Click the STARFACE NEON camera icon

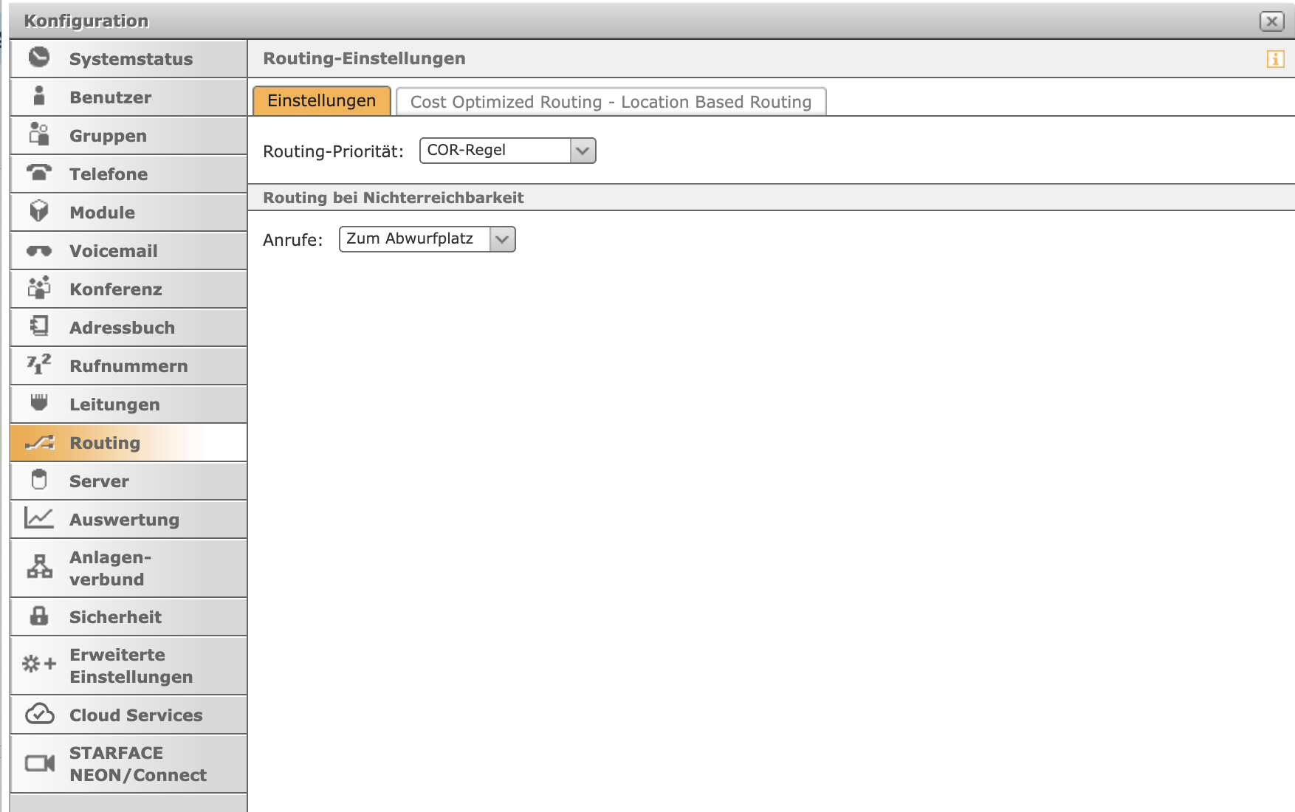[x=40, y=763]
